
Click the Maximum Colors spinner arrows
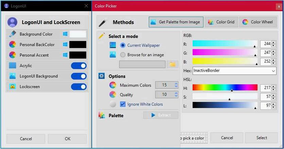176,85
